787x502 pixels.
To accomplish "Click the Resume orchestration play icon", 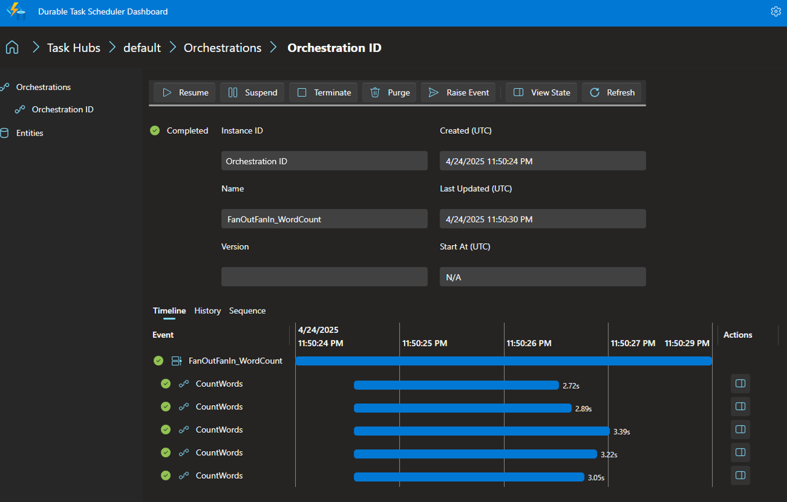I will pyautogui.click(x=167, y=92).
